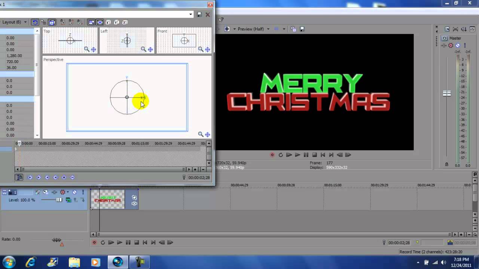Screen dimensions: 479x269
Task: Open Track Motion icon on track 1
Action: 46,192
